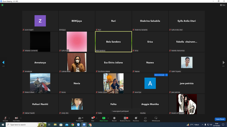Open audio options caret beside Unmute

coord(9,118)
